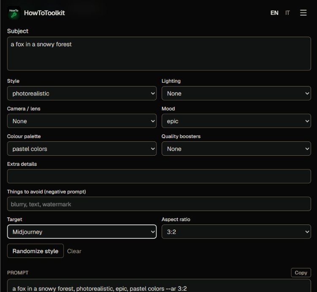The height and width of the screenshot is (292, 317).
Task: Click the Style label
Action: (x=14, y=81)
